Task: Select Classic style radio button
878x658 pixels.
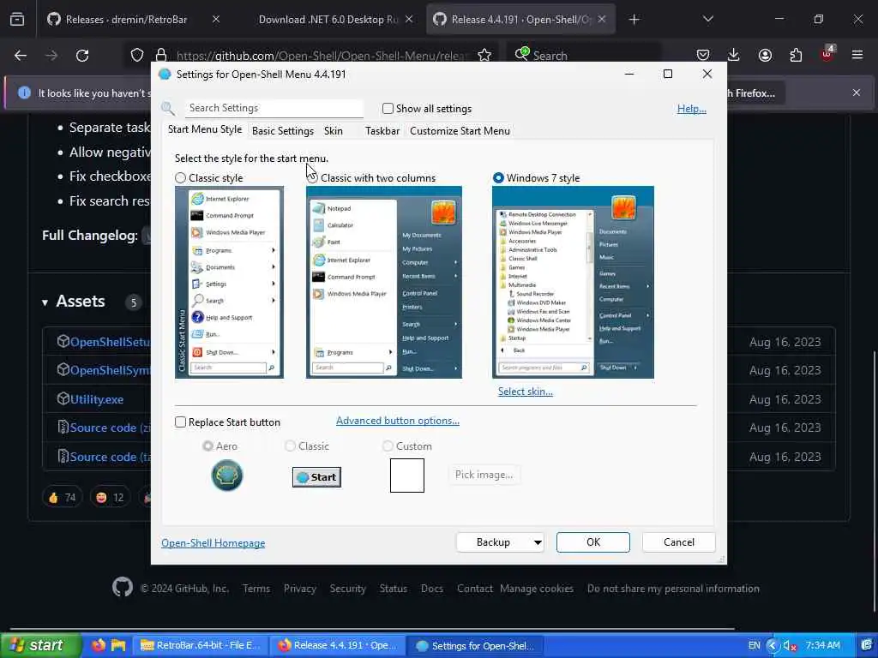Action: [180, 178]
